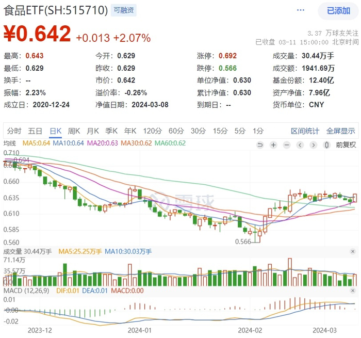Viewport: 361px width, 338px height.
Task: Click the DIF:0.01 value
Action: coord(68,291)
